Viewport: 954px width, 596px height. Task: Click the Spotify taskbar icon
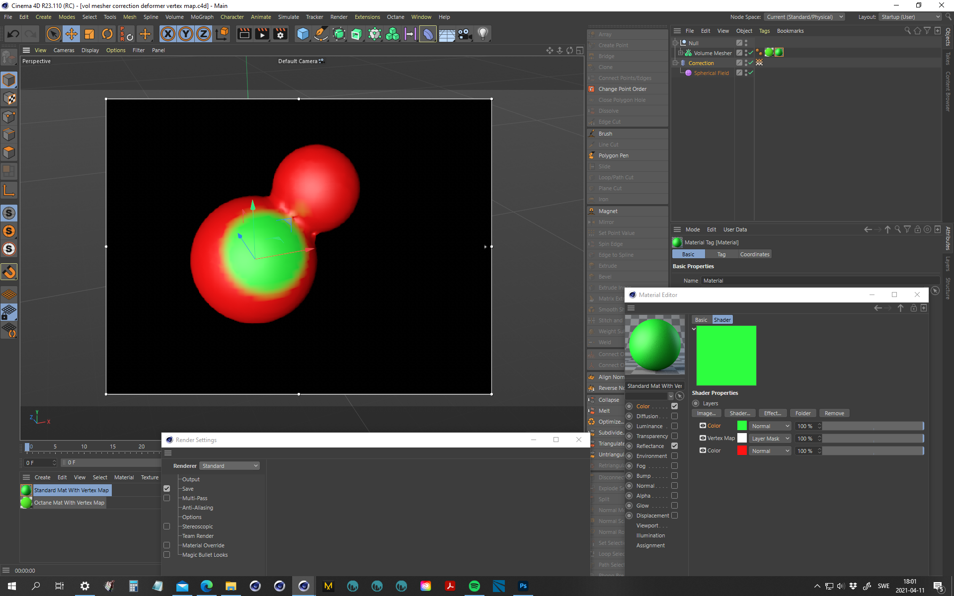click(x=474, y=586)
